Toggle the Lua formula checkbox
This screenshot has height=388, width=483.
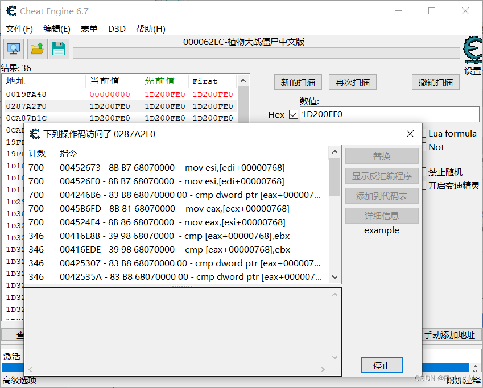[424, 133]
